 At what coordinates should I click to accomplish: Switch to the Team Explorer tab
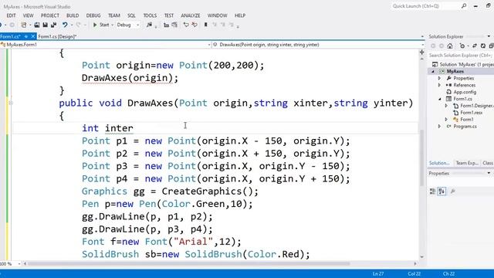(467, 163)
